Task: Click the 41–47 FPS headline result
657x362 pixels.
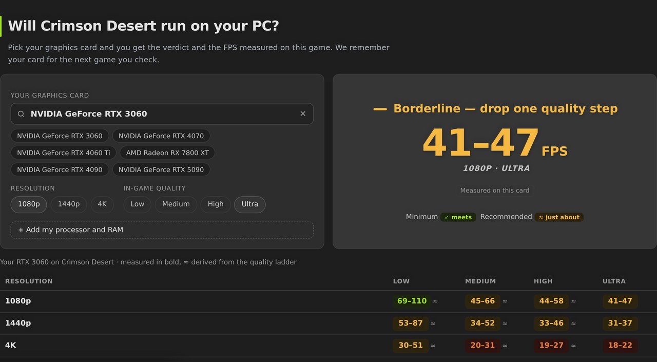Action: pyautogui.click(x=495, y=143)
